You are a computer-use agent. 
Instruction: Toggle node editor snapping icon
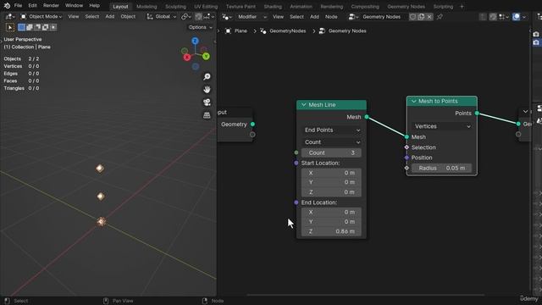(493, 17)
